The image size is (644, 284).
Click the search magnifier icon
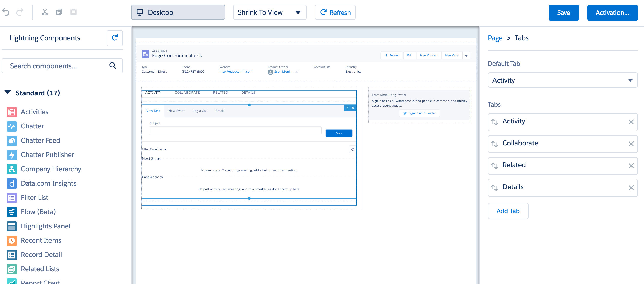pyautogui.click(x=113, y=66)
